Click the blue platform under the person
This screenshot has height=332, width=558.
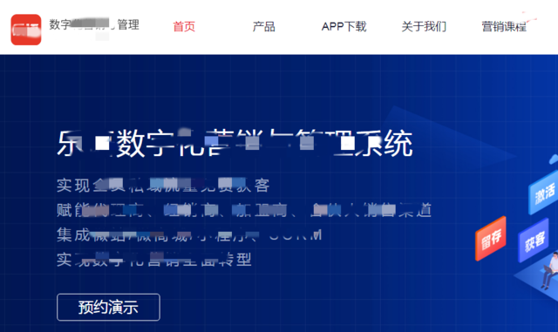click(537, 281)
